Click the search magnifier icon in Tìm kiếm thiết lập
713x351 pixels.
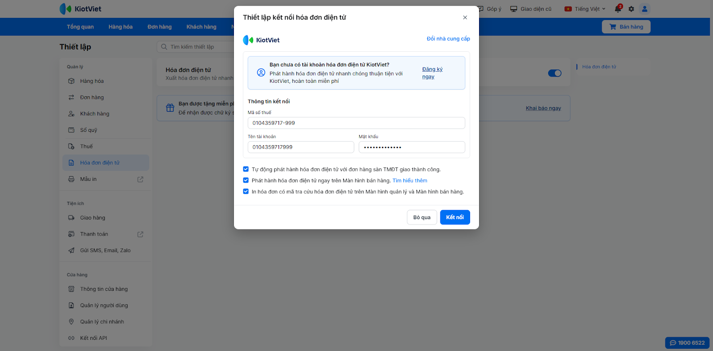(164, 47)
